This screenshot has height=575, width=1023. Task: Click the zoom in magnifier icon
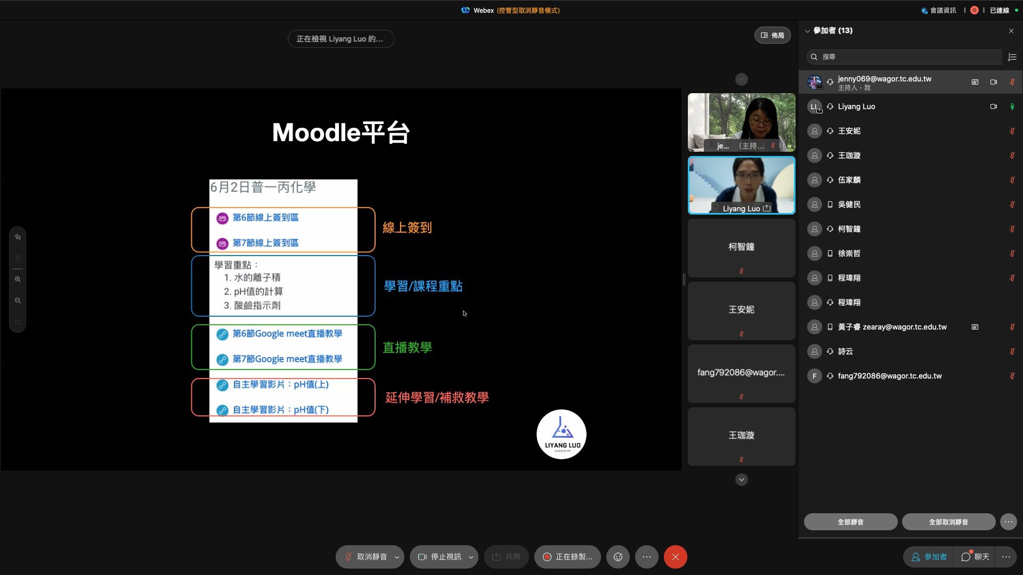click(x=18, y=279)
